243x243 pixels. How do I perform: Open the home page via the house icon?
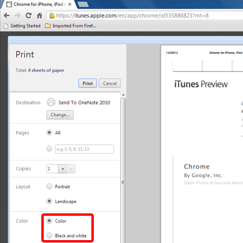pyautogui.click(x=39, y=16)
